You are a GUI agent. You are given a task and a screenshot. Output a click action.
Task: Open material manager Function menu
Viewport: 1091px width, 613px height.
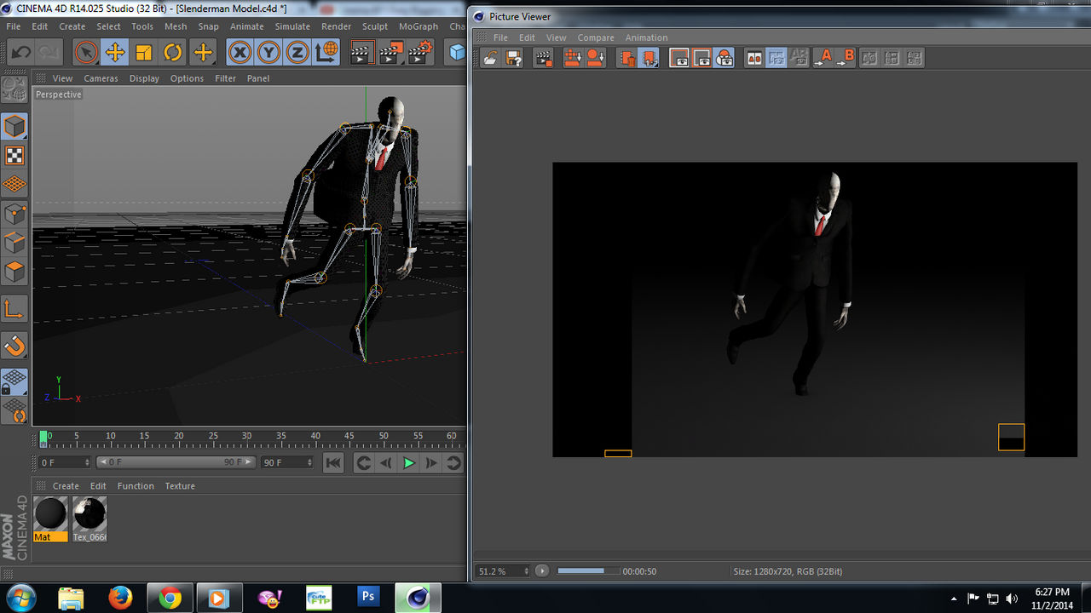point(136,486)
